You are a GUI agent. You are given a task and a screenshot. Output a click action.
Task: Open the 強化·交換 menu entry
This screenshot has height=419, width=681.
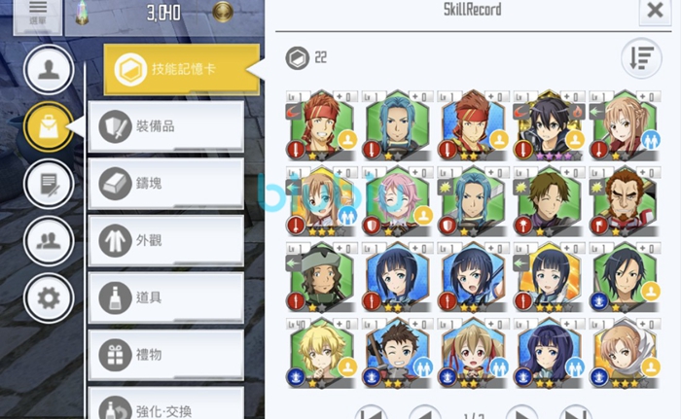(166, 404)
